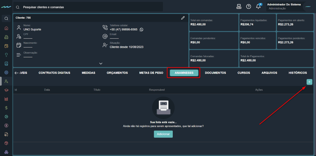Select the ANAMNESES tab

click(x=184, y=73)
